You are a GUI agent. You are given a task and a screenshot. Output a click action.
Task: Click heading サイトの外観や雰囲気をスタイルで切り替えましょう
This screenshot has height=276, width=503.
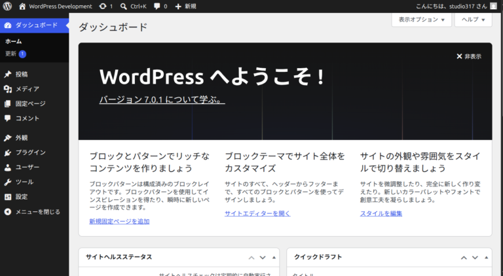tap(420, 162)
